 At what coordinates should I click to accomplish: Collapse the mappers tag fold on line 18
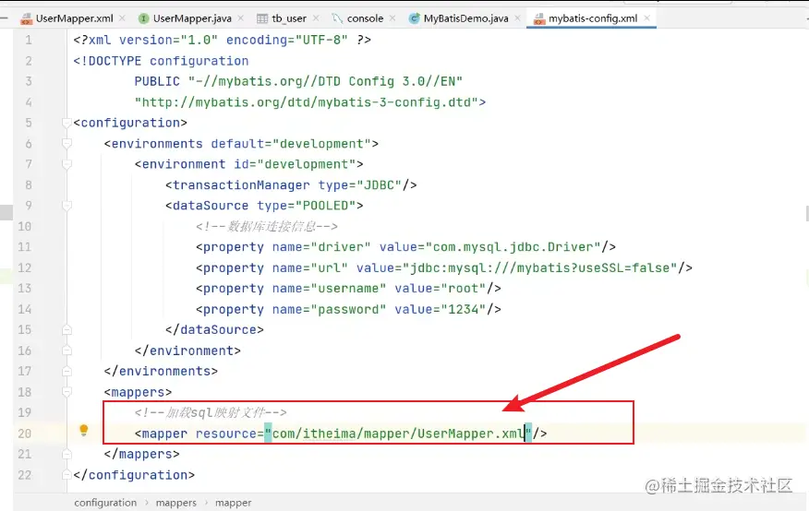click(66, 392)
